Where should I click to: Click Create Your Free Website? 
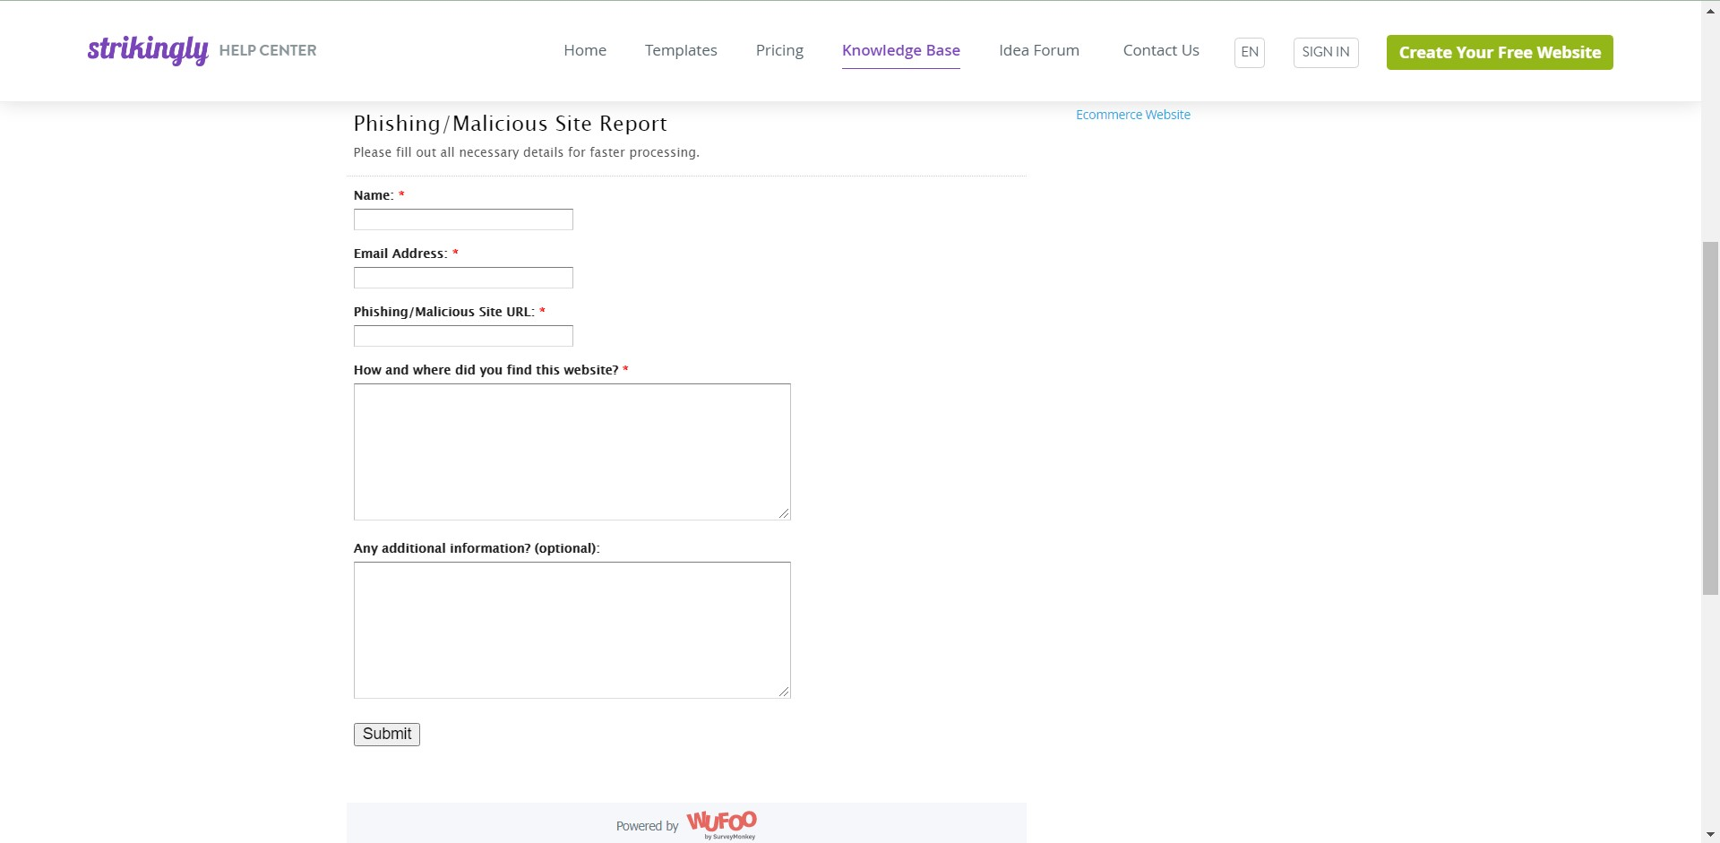(1499, 52)
